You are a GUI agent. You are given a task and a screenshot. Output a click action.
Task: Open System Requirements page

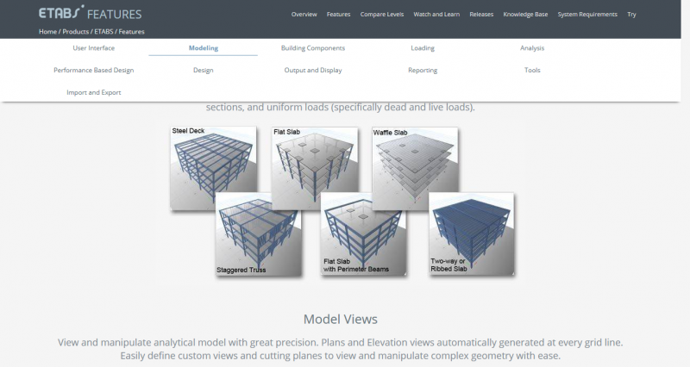click(587, 15)
